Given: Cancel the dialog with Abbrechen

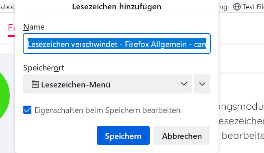Looking at the screenshot, I should click(x=182, y=136).
